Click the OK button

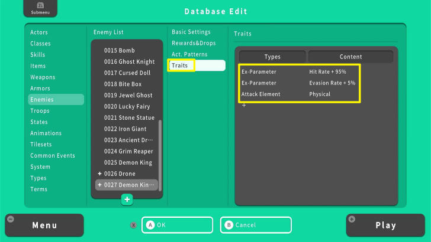tap(177, 225)
